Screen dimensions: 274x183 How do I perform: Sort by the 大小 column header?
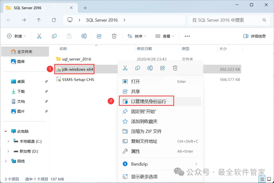pos(223,49)
